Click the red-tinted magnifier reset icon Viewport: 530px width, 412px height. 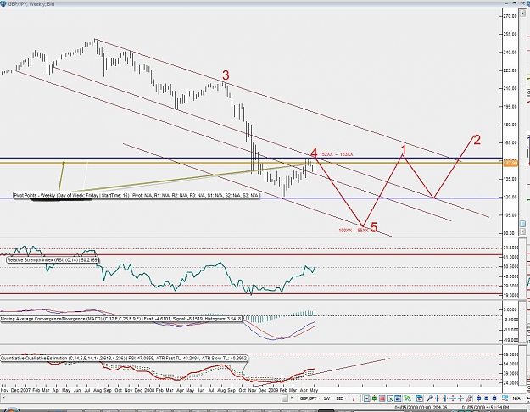tap(469, 398)
